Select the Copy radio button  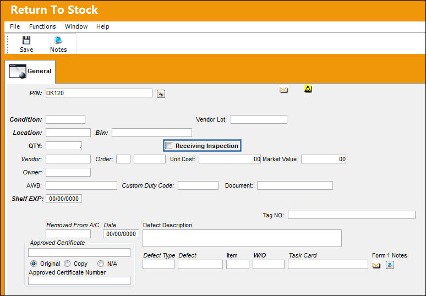click(67, 264)
